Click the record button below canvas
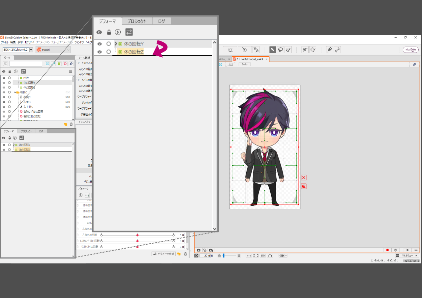This screenshot has width=422, height=298. (x=388, y=250)
